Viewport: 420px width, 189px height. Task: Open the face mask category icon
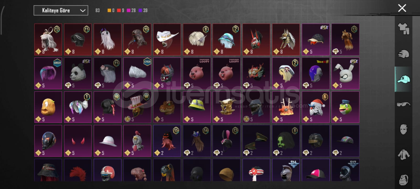[x=403, y=129]
